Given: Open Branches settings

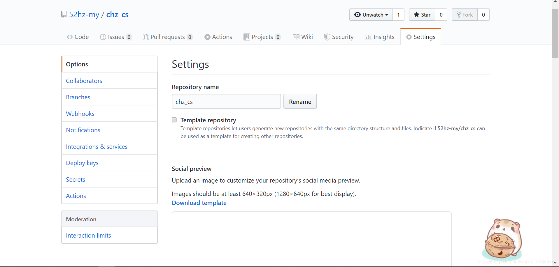Looking at the screenshot, I should (x=110, y=97).
